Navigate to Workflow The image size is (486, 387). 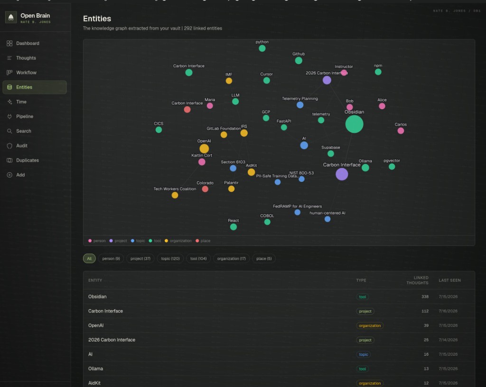point(34,73)
